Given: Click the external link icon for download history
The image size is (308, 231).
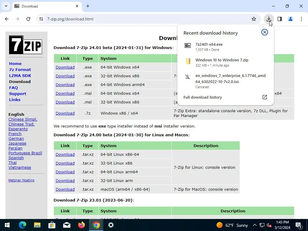Looking at the screenshot, I should [265, 97].
